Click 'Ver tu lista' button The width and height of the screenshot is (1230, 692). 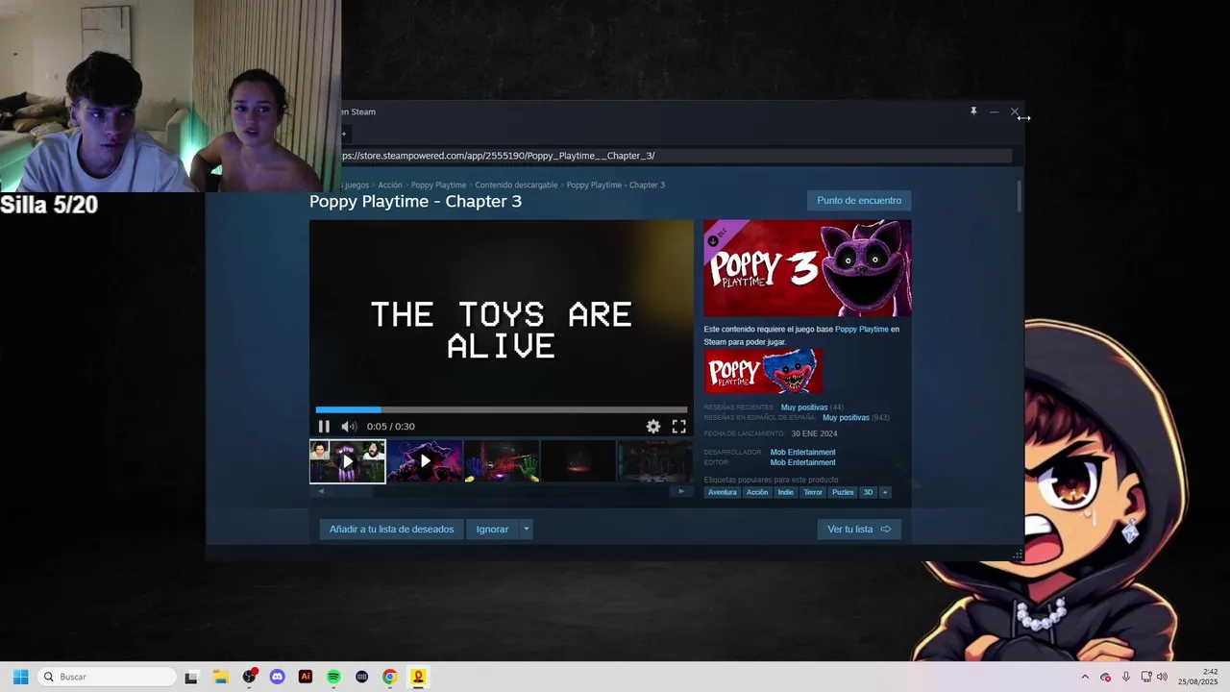point(859,530)
